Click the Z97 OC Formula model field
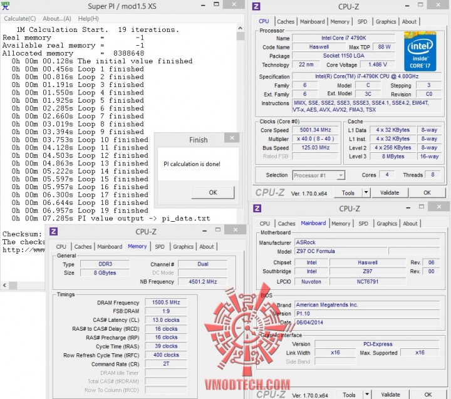 pyautogui.click(x=341, y=251)
